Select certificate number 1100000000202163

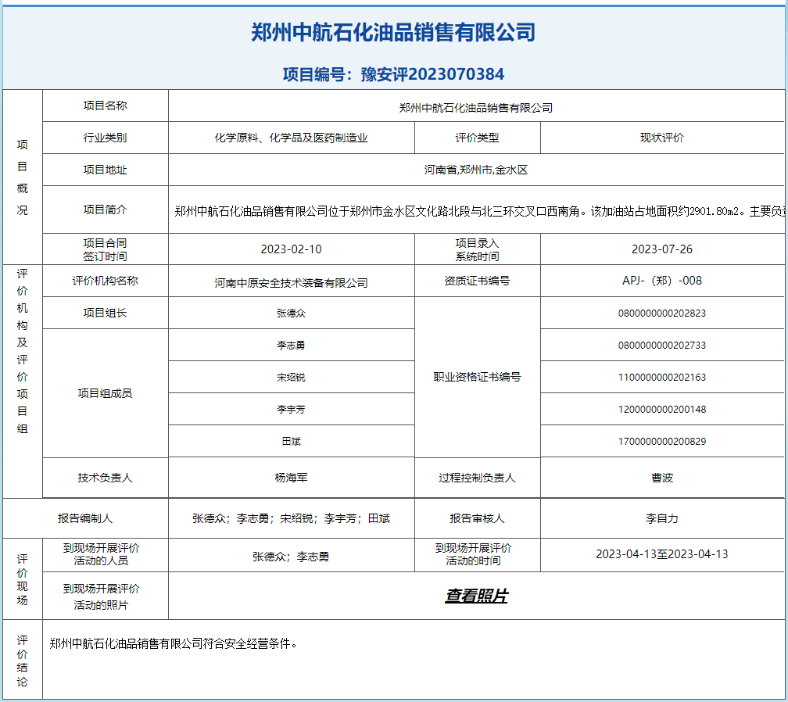point(662,378)
